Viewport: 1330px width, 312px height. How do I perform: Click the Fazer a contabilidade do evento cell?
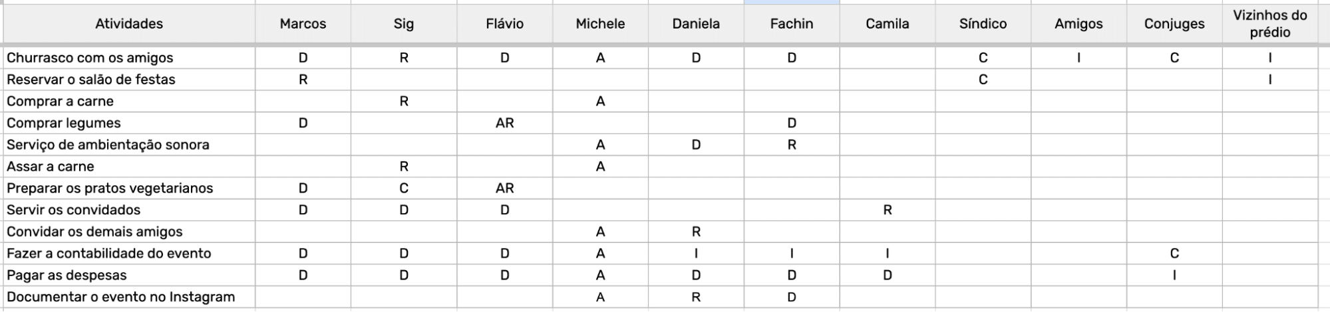[108, 253]
